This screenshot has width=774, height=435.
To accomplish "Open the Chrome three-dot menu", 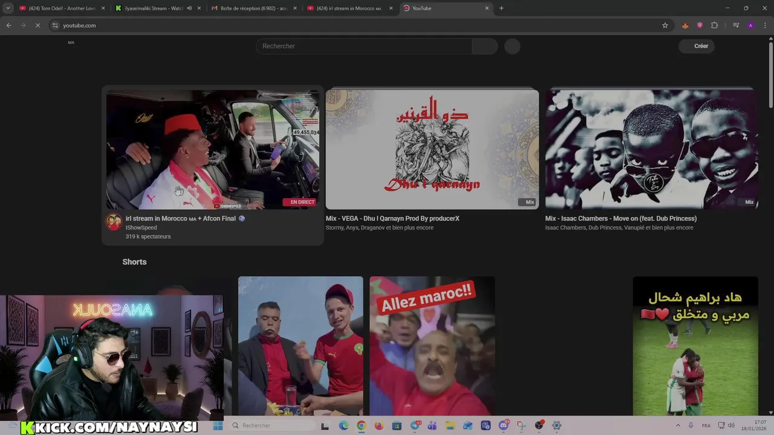I will tap(766, 25).
